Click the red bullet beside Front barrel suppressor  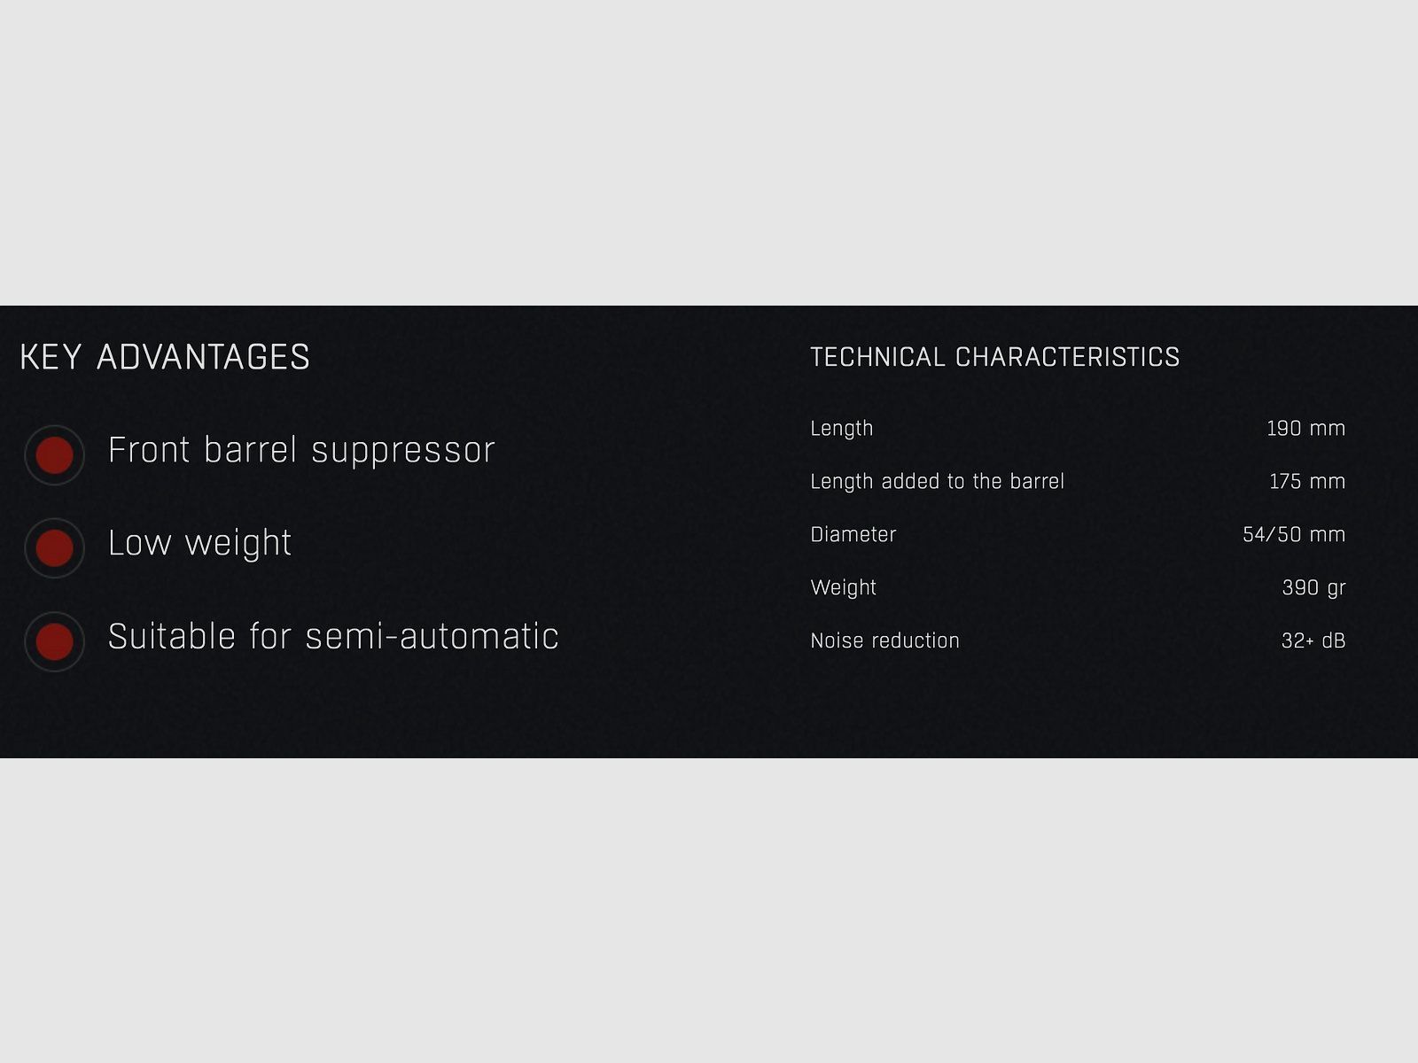[x=54, y=455]
